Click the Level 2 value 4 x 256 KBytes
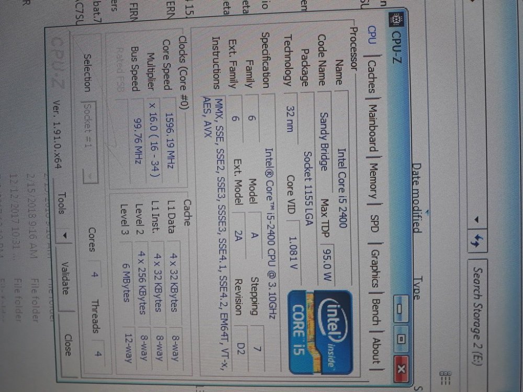523x392 pixels. (x=142, y=283)
